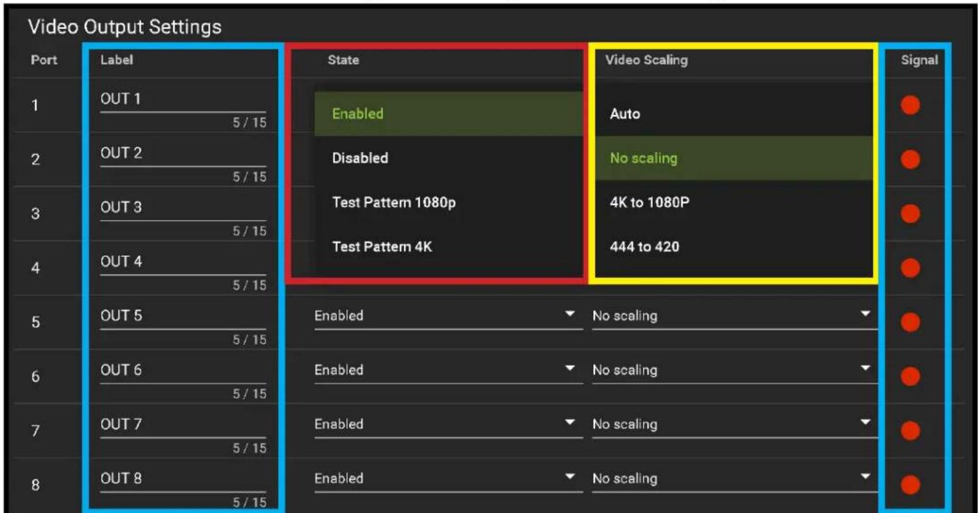
Task: Choose Disabled in the State dropdown list
Action: [449, 158]
